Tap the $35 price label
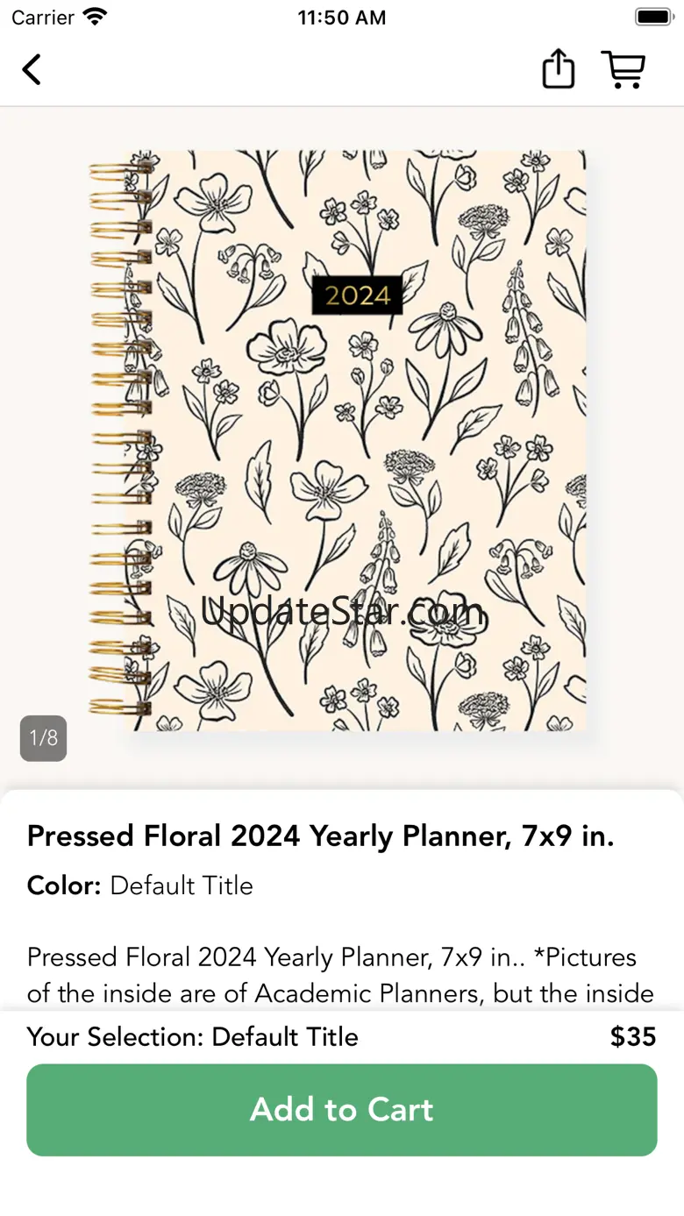The image size is (684, 1216). [x=633, y=1037]
